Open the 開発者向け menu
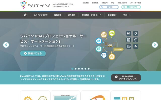Image resolution: width=161 pixels, height=100 pixels. (112, 15)
